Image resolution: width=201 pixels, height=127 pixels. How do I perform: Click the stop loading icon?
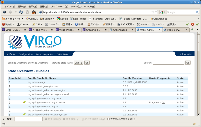pos(27,12)
